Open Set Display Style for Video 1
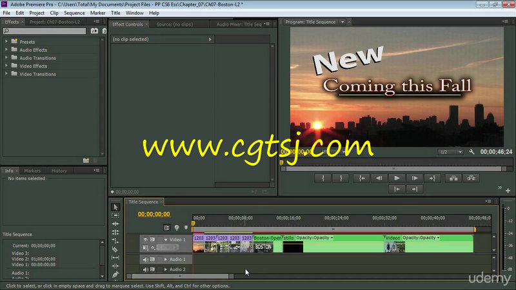 coord(146,247)
